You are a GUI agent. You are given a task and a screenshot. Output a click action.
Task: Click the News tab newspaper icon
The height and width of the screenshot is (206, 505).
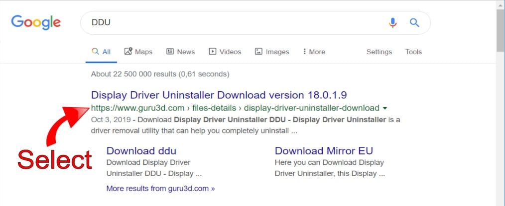(170, 52)
